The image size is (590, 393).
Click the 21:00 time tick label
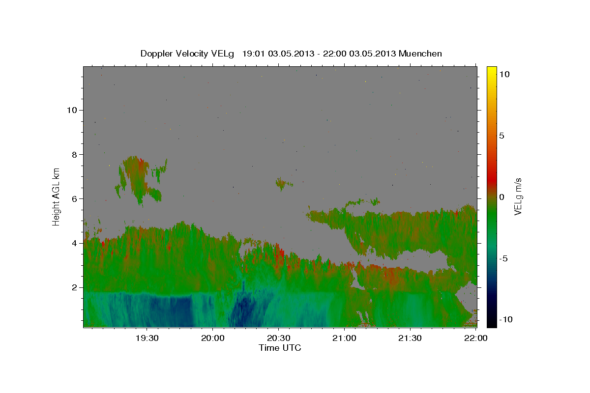[x=344, y=338]
